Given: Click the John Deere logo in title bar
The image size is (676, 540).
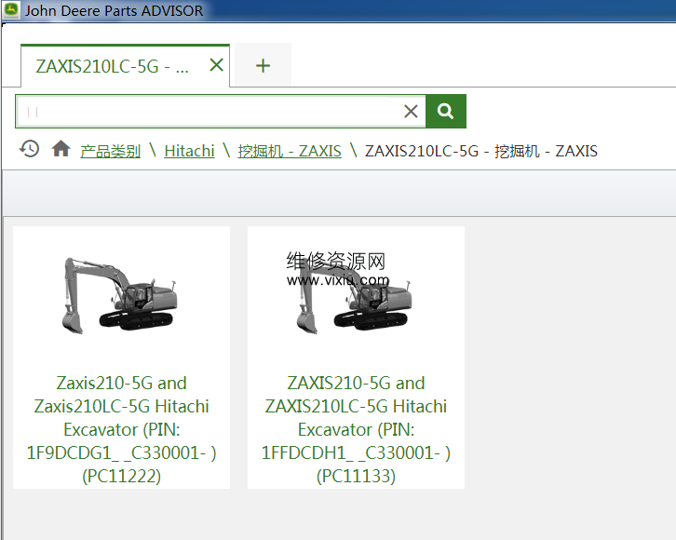Looking at the screenshot, I should pyautogui.click(x=11, y=11).
